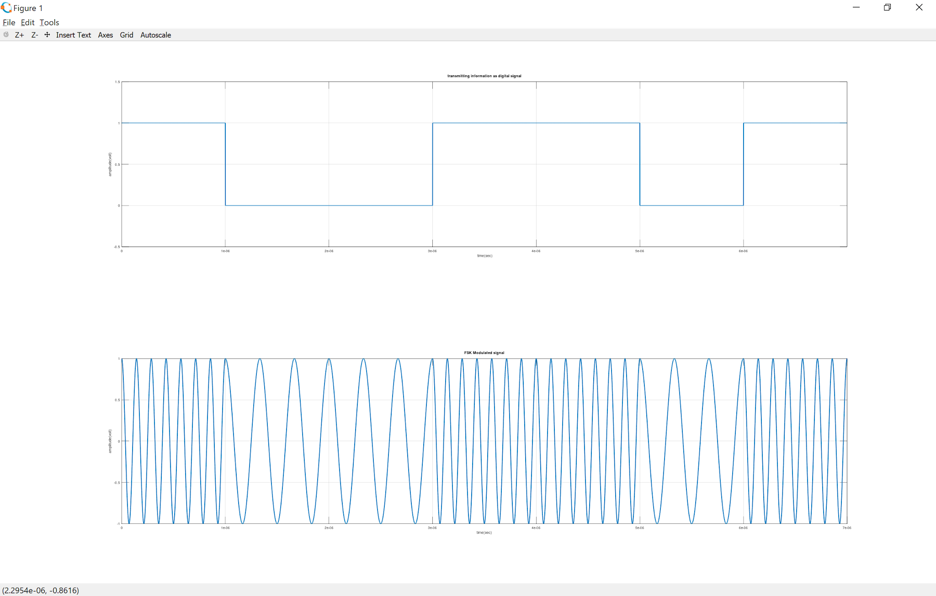
Task: Click the time(sec) axis label
Action: pos(484,256)
